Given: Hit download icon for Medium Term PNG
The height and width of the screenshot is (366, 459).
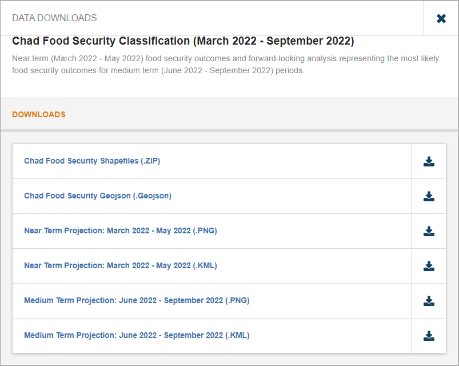Looking at the screenshot, I should coord(429,301).
